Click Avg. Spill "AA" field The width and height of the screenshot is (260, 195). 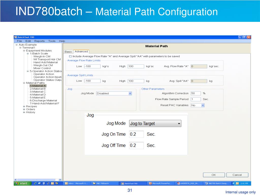point(199,81)
